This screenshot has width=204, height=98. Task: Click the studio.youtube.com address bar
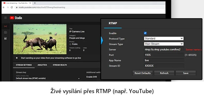point(90,7)
